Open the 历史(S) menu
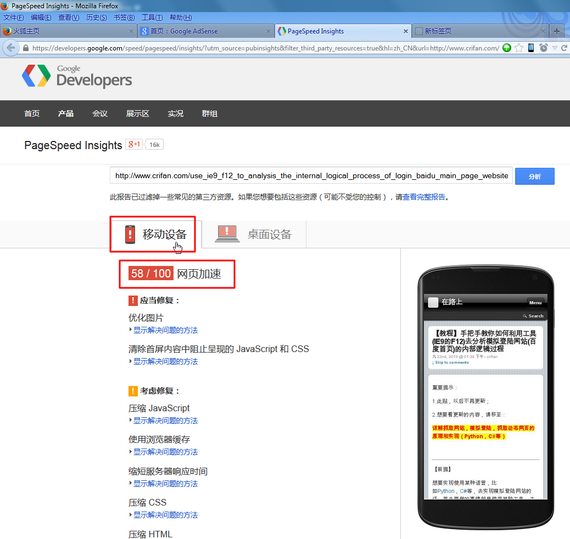The image size is (570, 539). 96,18
